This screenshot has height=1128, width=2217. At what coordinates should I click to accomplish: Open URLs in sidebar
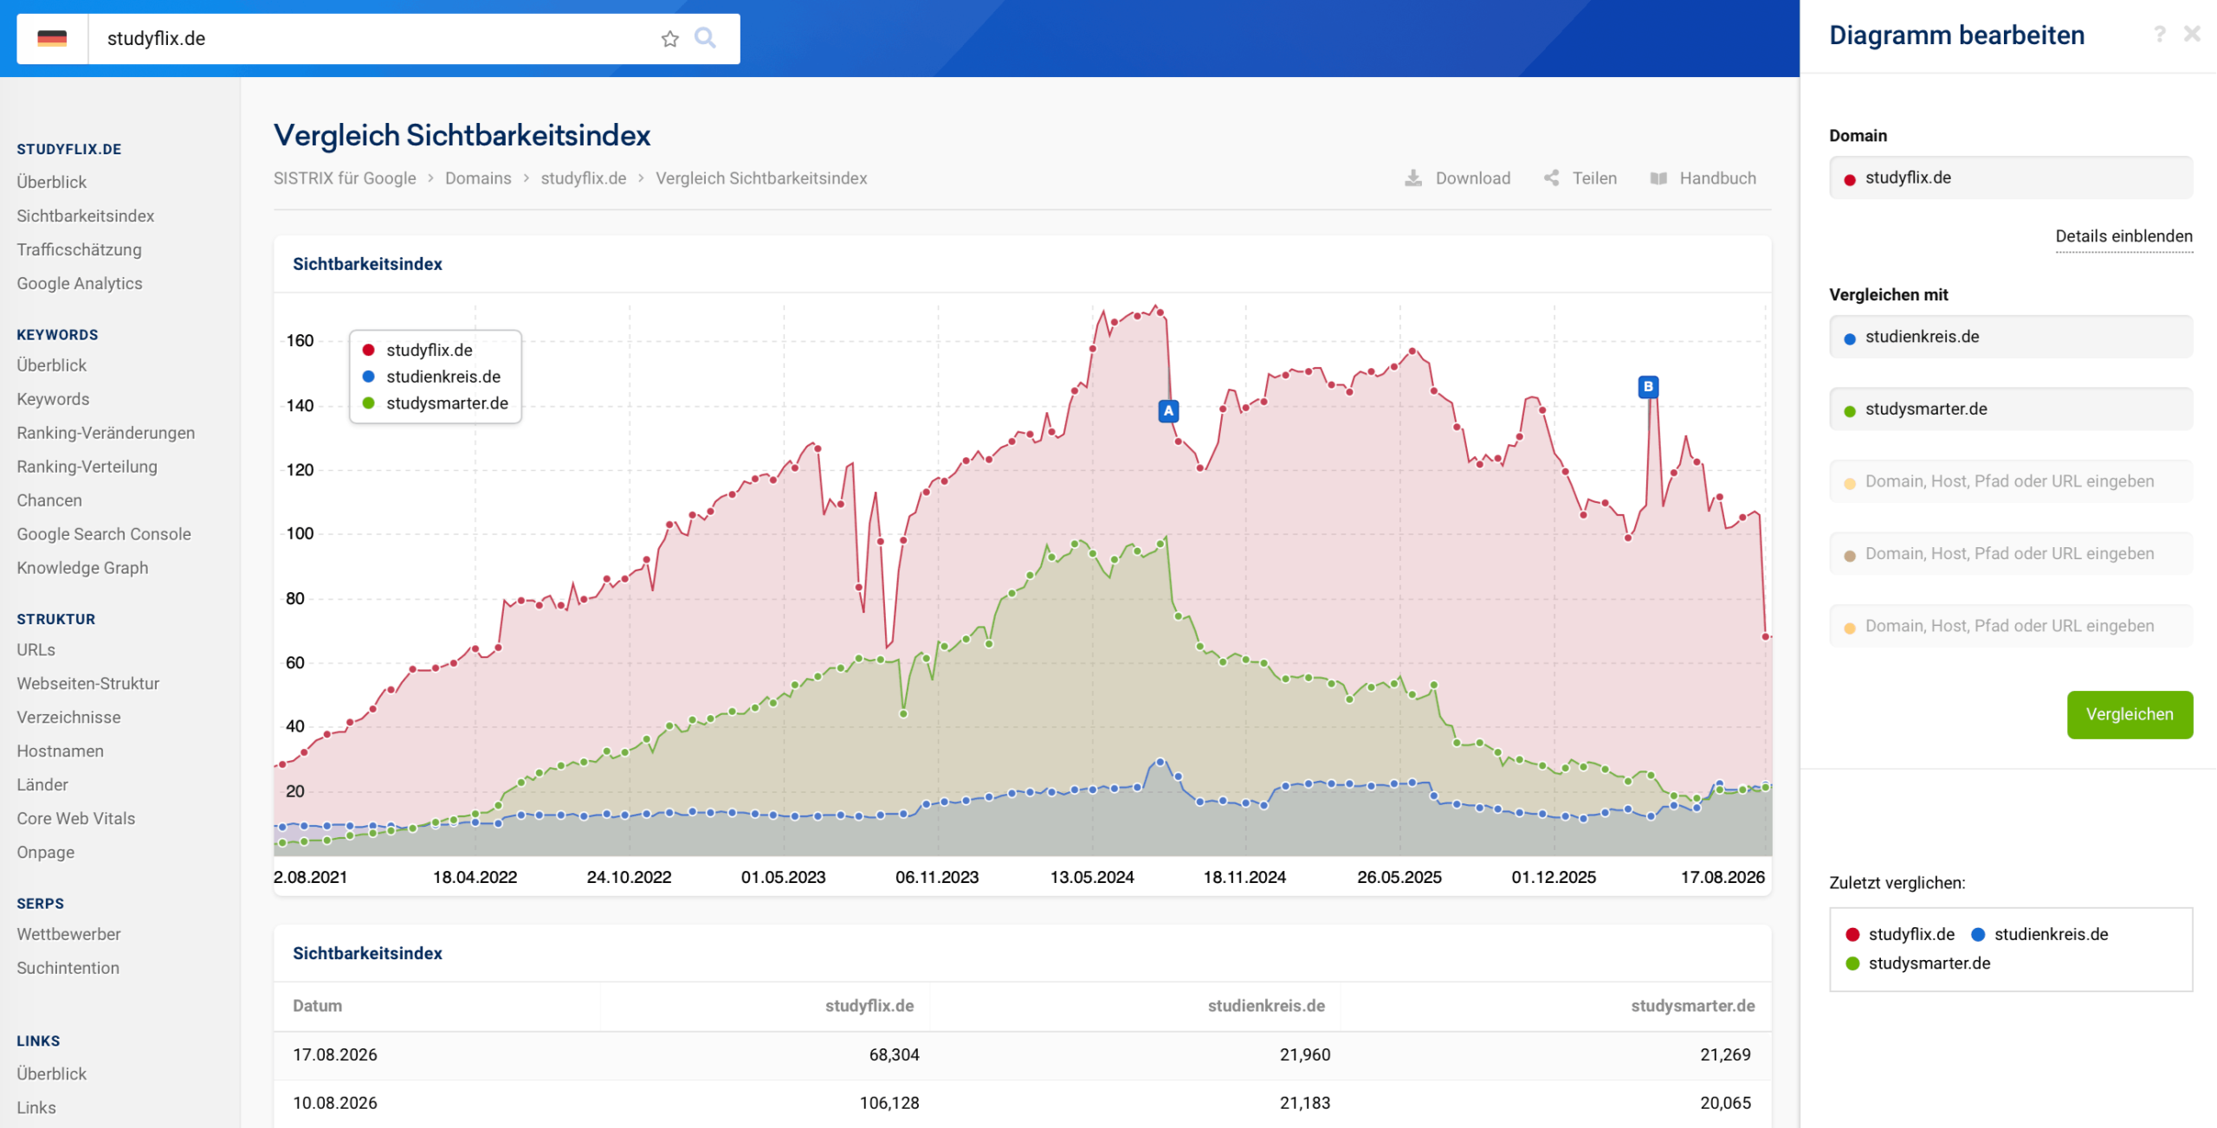[x=36, y=650]
